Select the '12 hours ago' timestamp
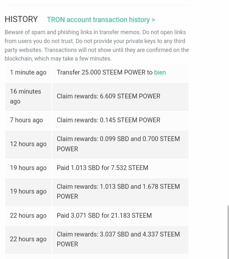Screen dimensions: 229x259 pos(28,144)
